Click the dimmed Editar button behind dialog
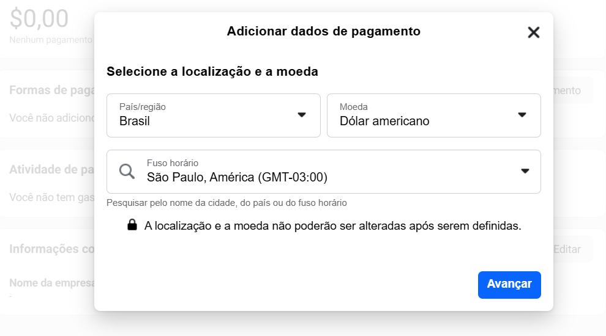Image resolution: width=606 pixels, height=336 pixels. 567,249
